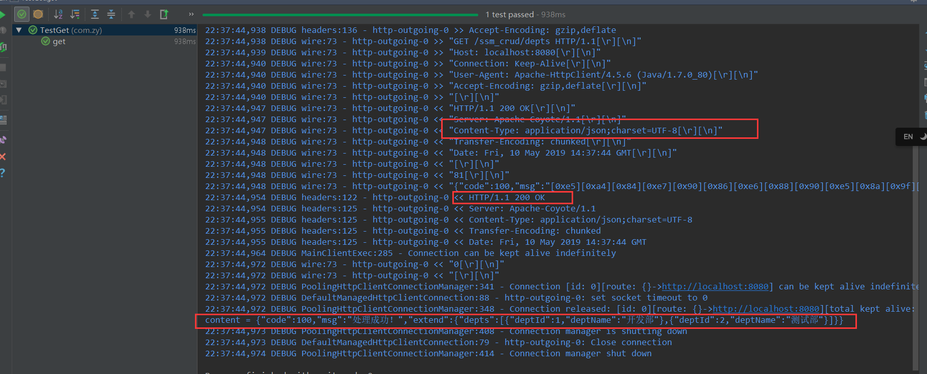
Task: Click the '1 test passed' status text
Action: (509, 15)
